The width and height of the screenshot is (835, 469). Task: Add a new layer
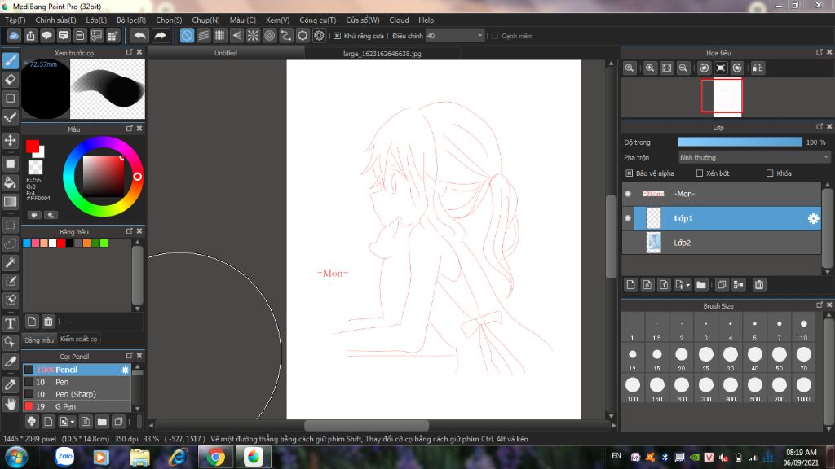click(x=631, y=285)
